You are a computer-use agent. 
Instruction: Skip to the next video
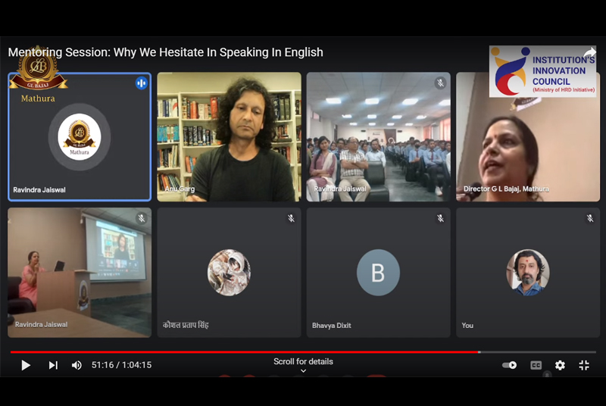[53, 365]
